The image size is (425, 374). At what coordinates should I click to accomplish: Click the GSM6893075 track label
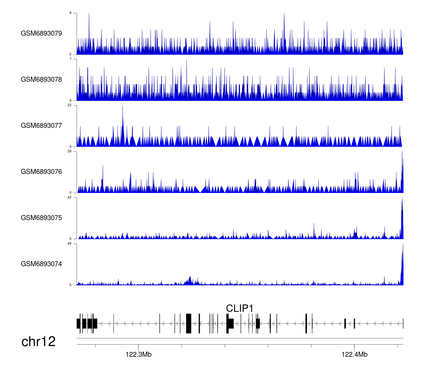(41, 218)
